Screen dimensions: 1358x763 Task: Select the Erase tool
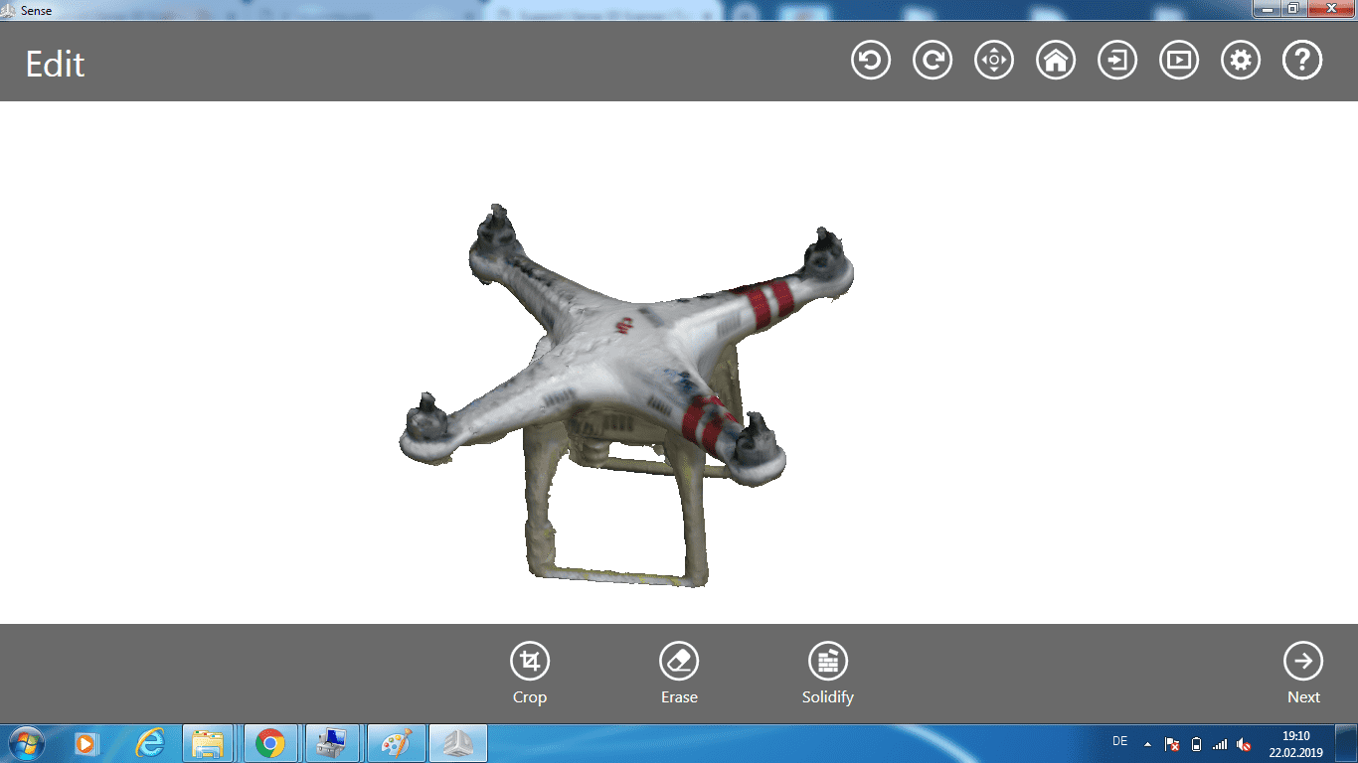point(679,673)
